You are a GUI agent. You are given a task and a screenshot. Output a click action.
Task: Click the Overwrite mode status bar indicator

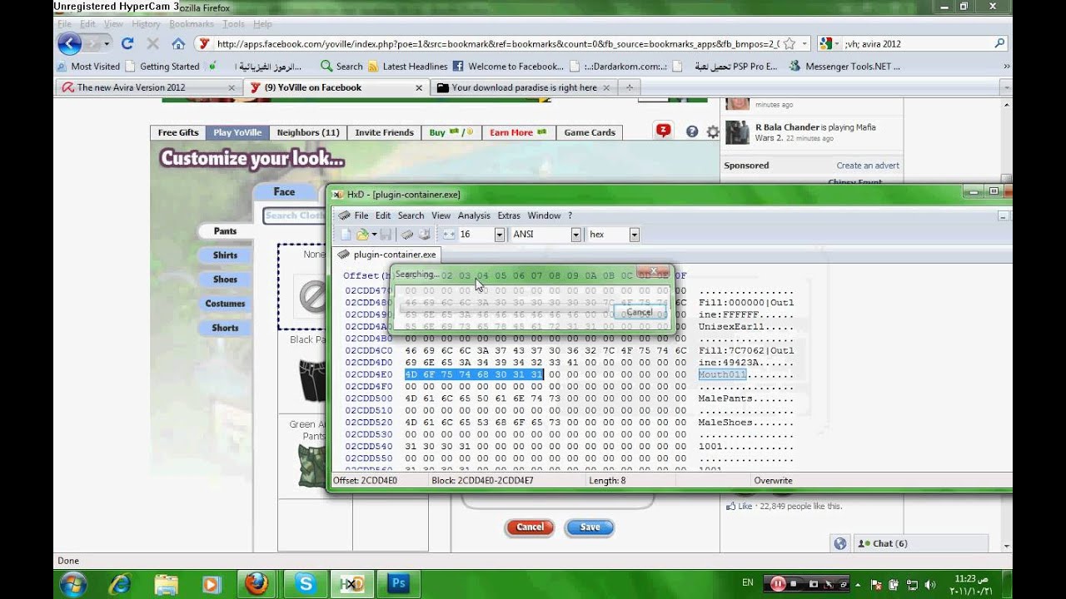[x=774, y=481]
